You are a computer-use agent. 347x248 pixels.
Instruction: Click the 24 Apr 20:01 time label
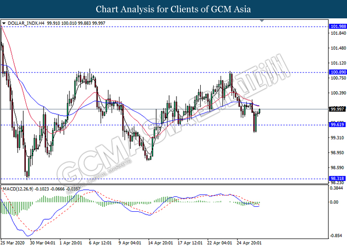tap(249, 243)
